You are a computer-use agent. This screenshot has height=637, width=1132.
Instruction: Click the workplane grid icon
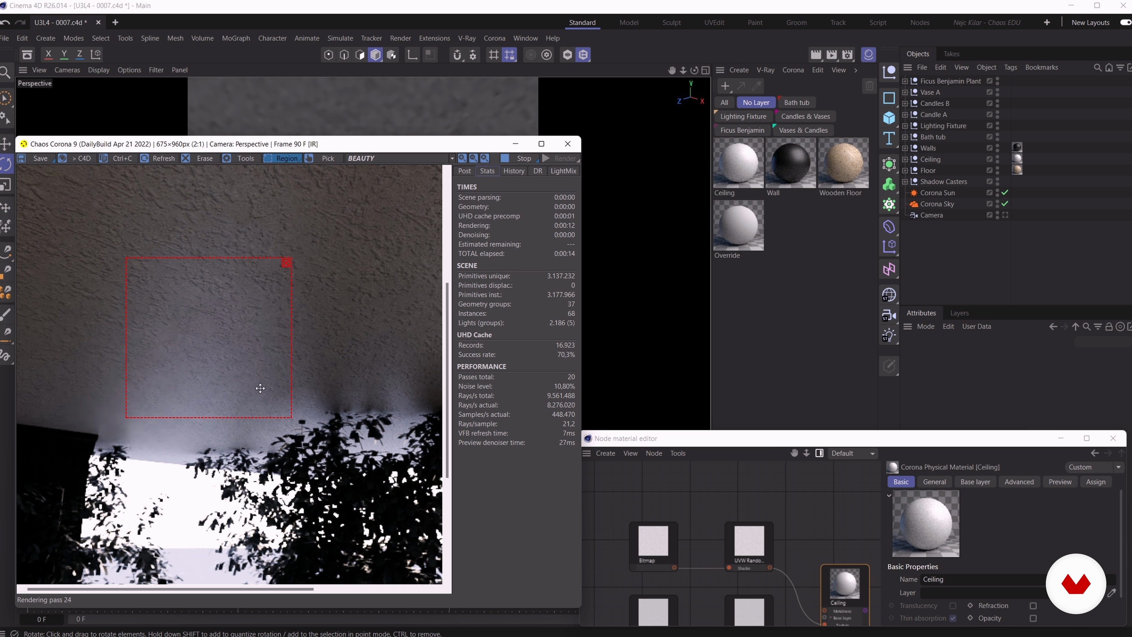493,55
